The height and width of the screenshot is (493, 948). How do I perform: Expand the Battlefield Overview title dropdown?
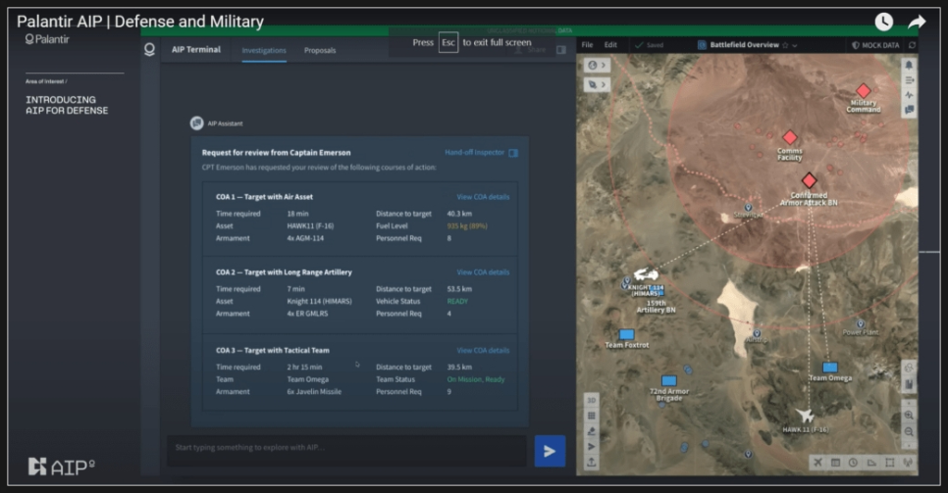click(x=795, y=45)
